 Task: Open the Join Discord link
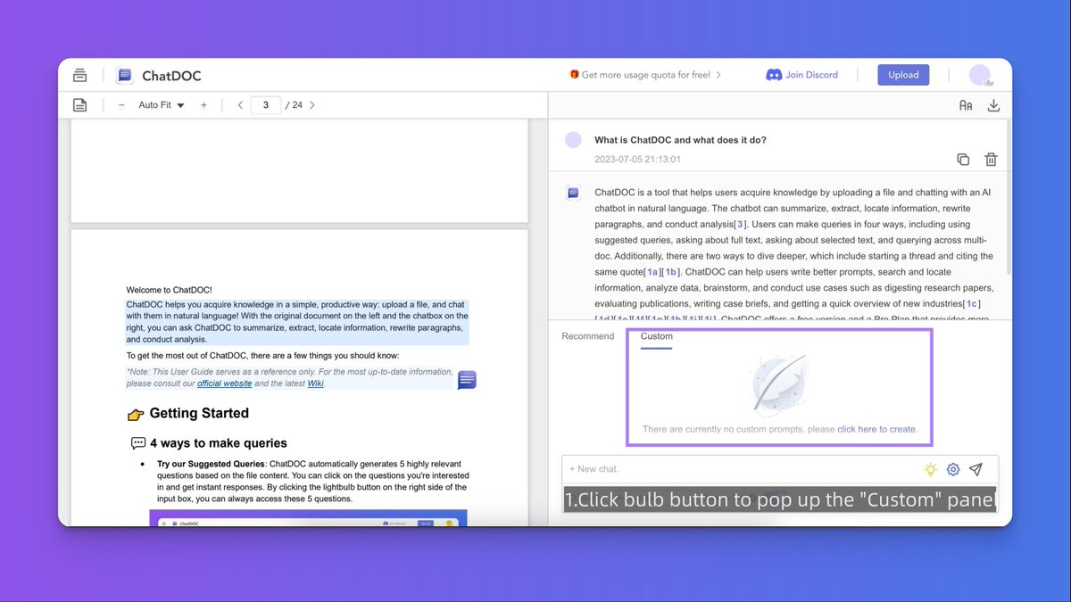click(802, 75)
